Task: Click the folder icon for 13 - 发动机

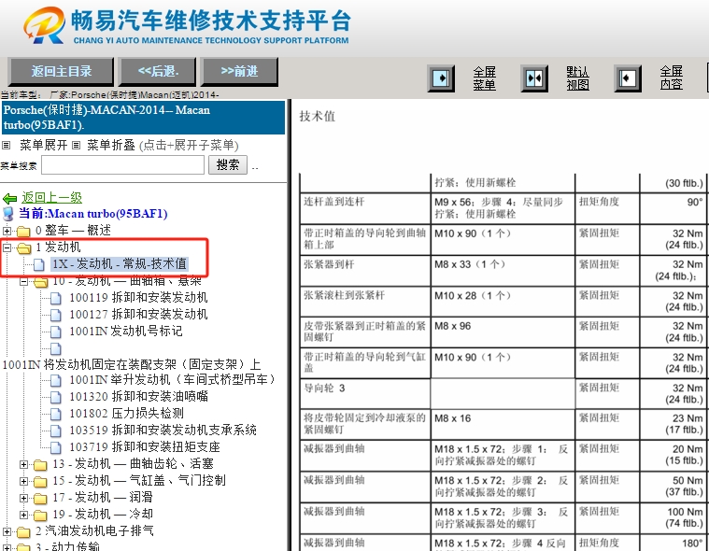Action: pyautogui.click(x=40, y=465)
